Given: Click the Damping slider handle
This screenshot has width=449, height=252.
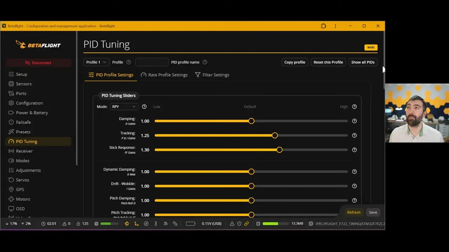Looking at the screenshot, I should [251, 121].
